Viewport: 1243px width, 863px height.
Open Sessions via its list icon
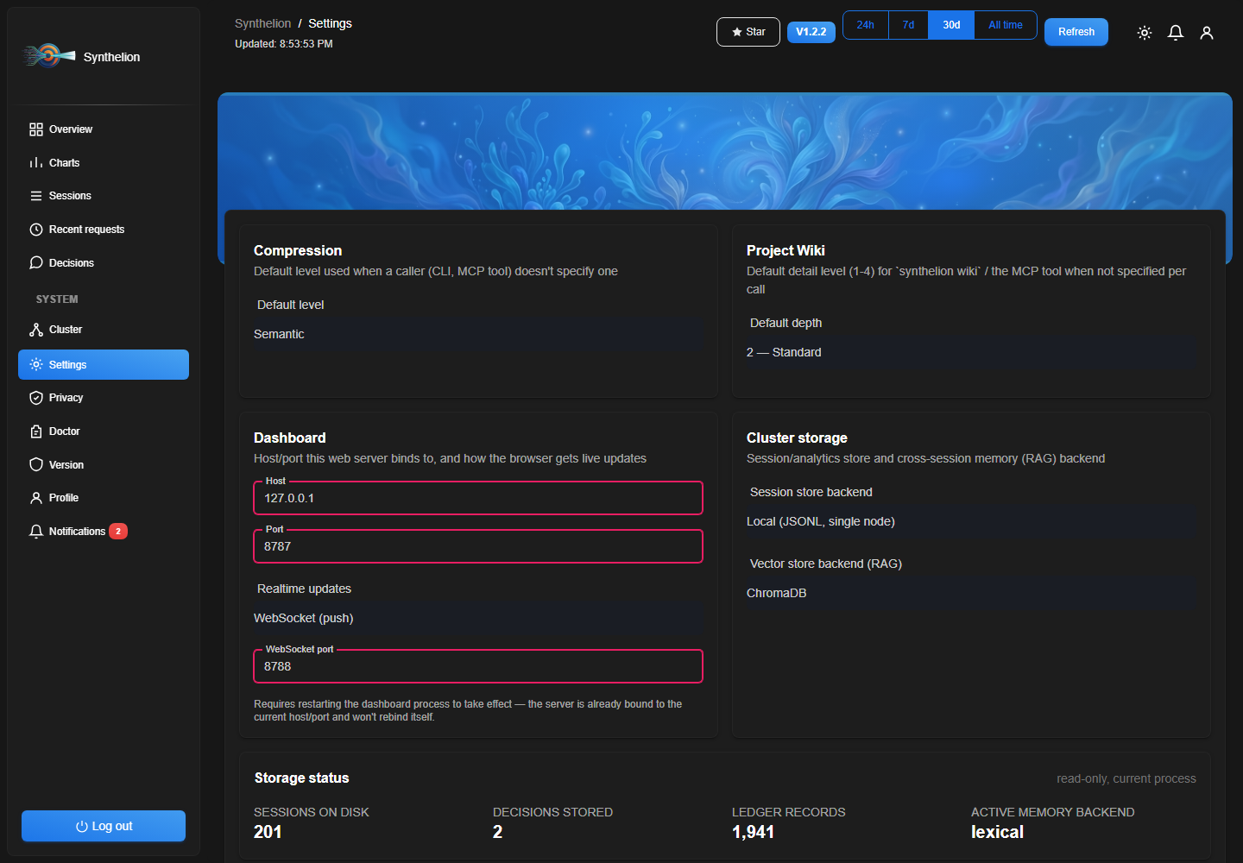click(36, 196)
